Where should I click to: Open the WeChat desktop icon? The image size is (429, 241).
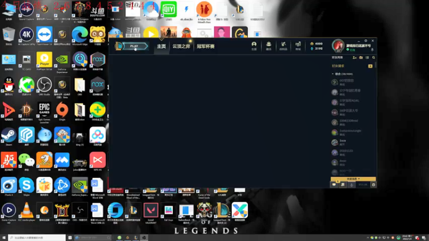[x=26, y=162]
